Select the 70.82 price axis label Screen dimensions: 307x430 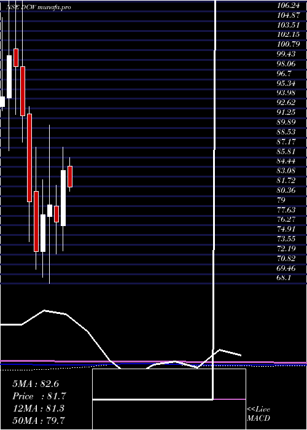(287, 259)
